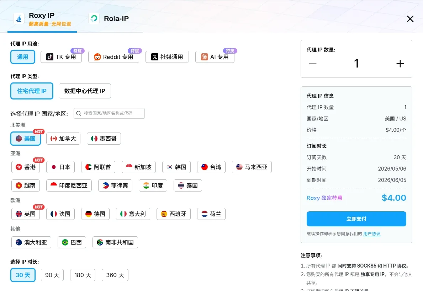This screenshot has width=423, height=291.
Task: Click the $4.00/个 unit price
Action: [x=396, y=130]
